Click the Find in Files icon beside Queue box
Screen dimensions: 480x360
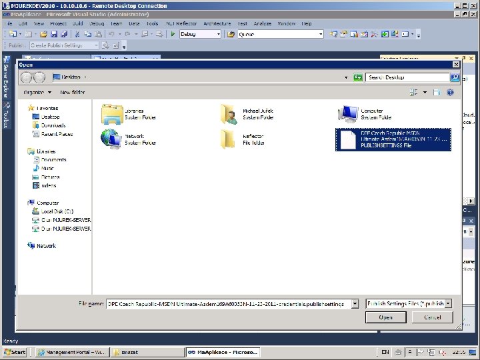231,34
